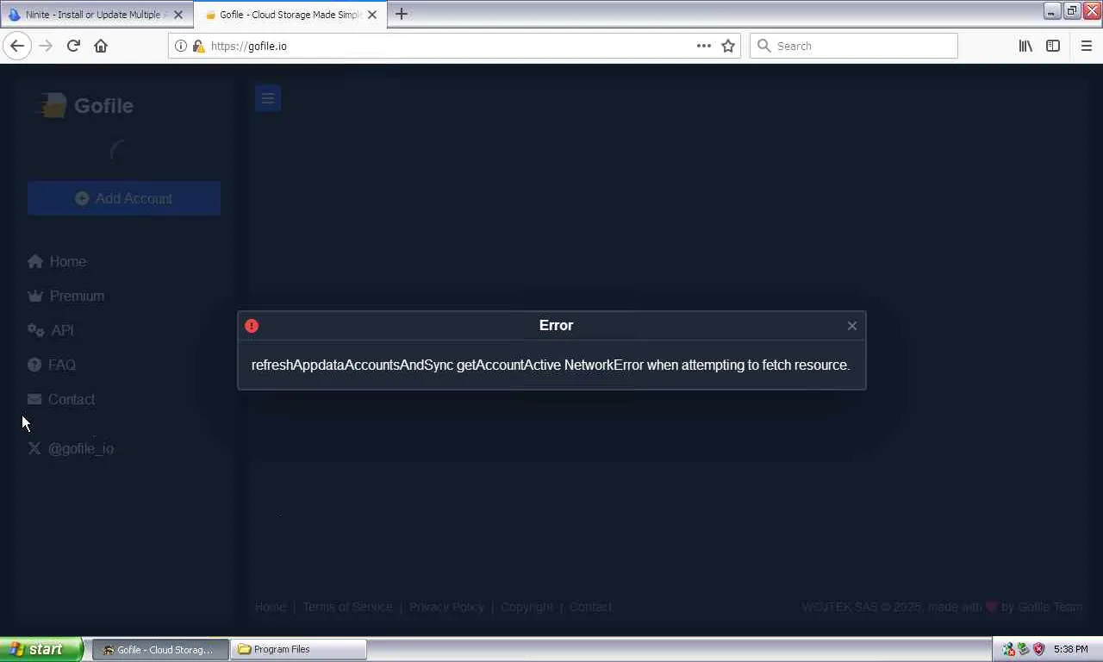Open the footer Home link

[271, 607]
